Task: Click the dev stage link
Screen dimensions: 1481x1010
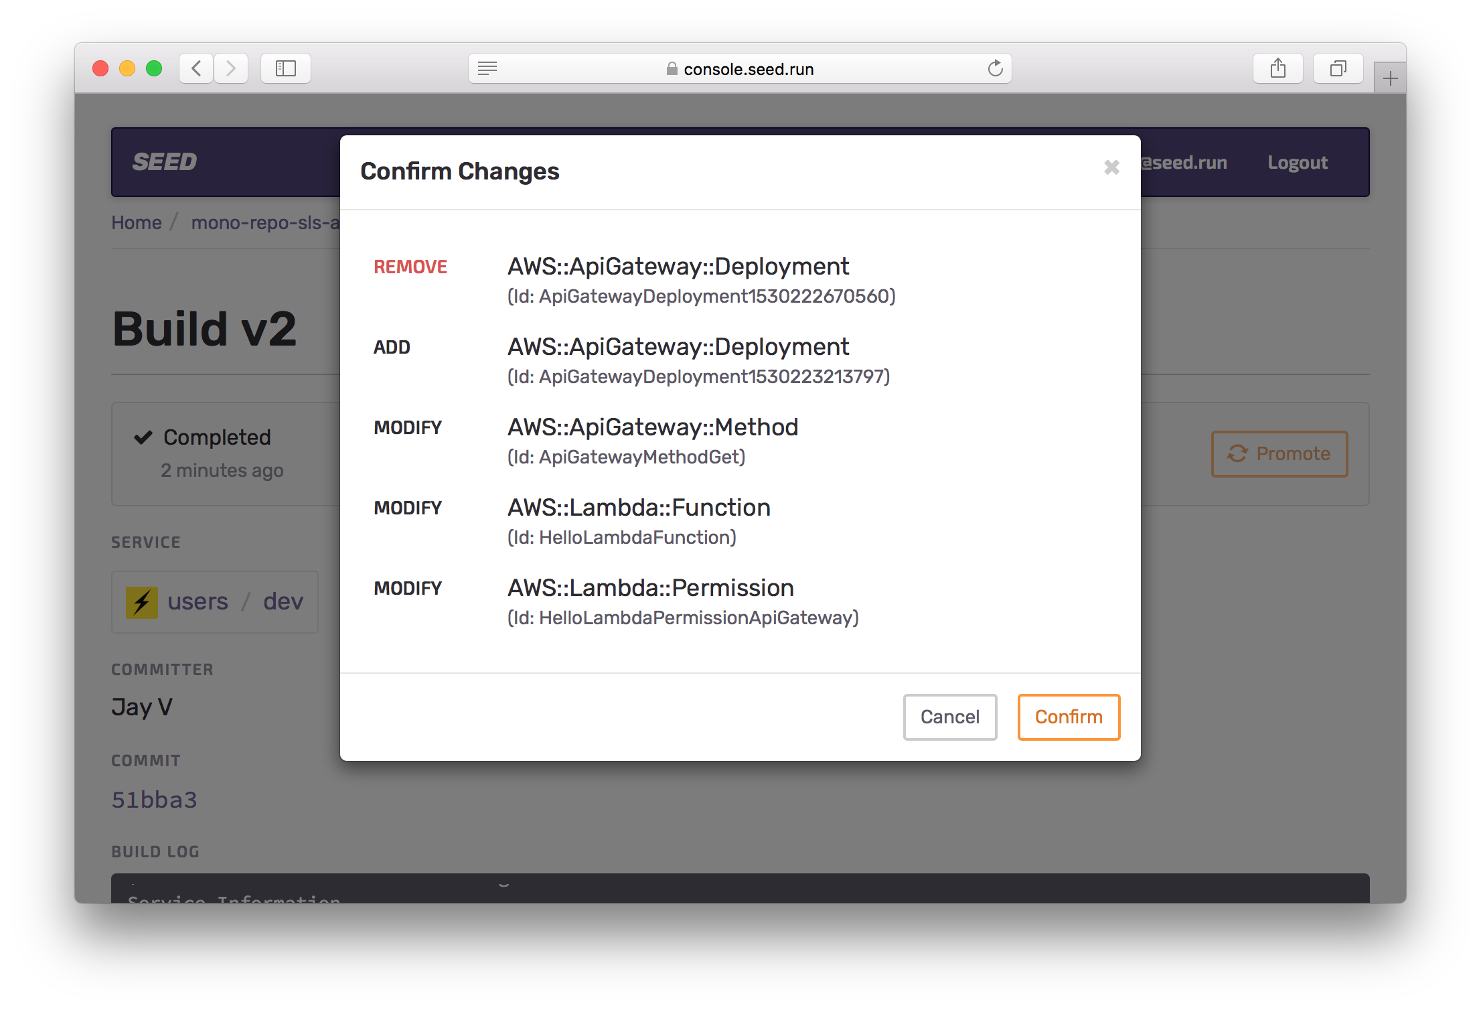Action: pyautogui.click(x=283, y=601)
